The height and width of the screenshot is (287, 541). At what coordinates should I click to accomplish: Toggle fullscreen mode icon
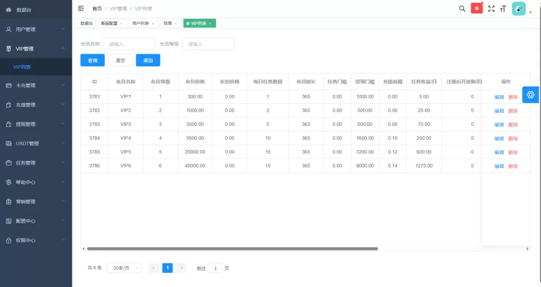[x=491, y=8]
